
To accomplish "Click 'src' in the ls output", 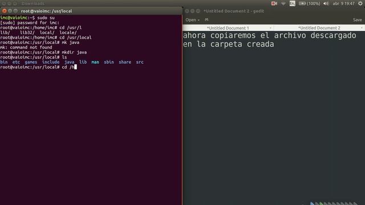I will point(140,62).
